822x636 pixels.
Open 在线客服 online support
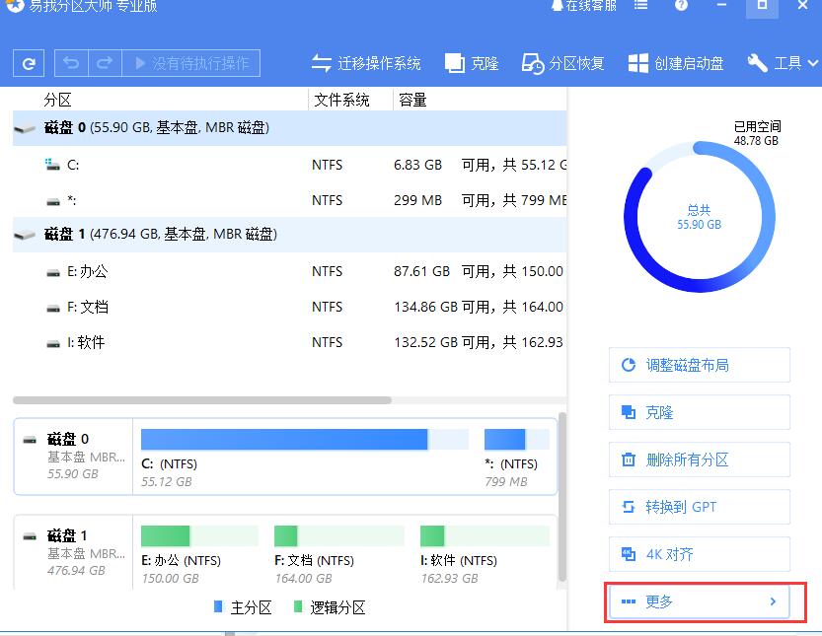[x=582, y=6]
